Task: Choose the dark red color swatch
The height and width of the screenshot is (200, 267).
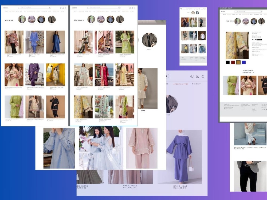Action: coord(233,62)
